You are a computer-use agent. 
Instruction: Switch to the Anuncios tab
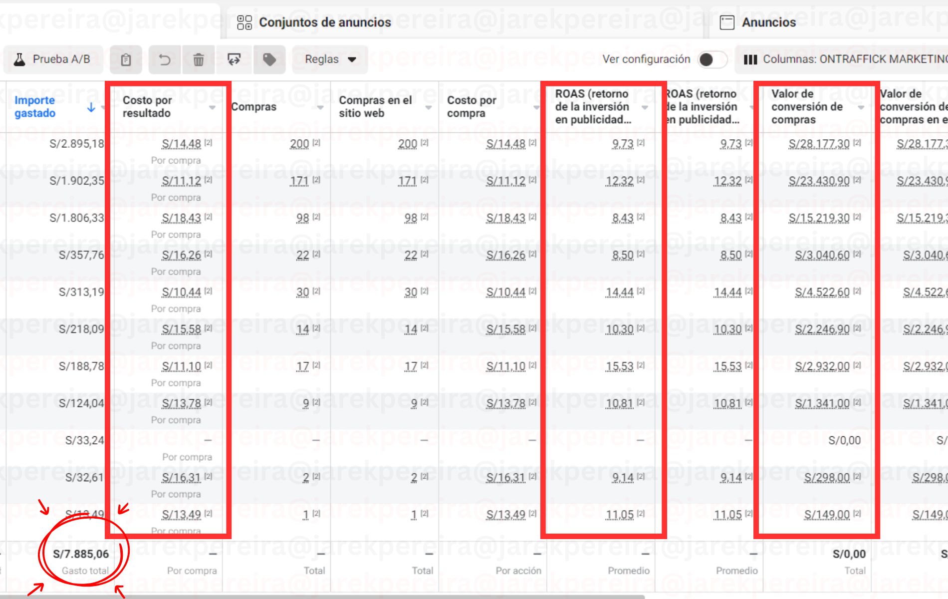click(768, 22)
